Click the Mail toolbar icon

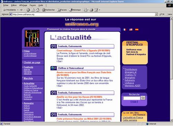85,10
